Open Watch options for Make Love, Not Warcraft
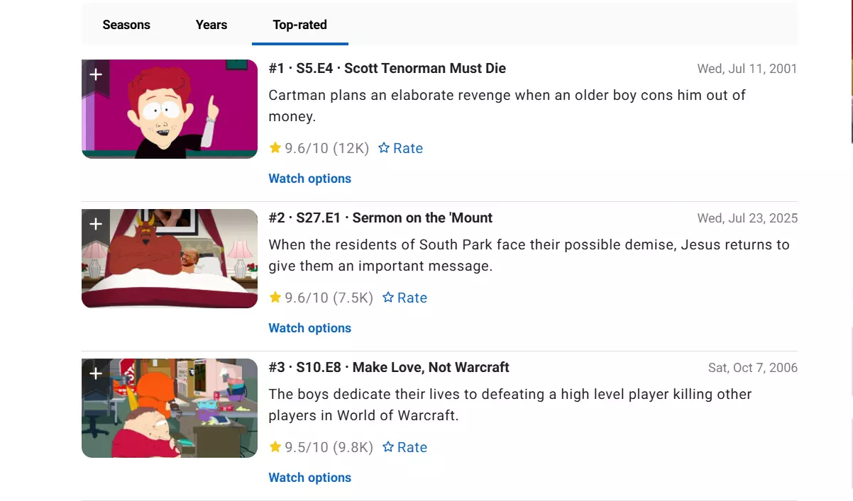This screenshot has width=853, height=501. tap(310, 478)
